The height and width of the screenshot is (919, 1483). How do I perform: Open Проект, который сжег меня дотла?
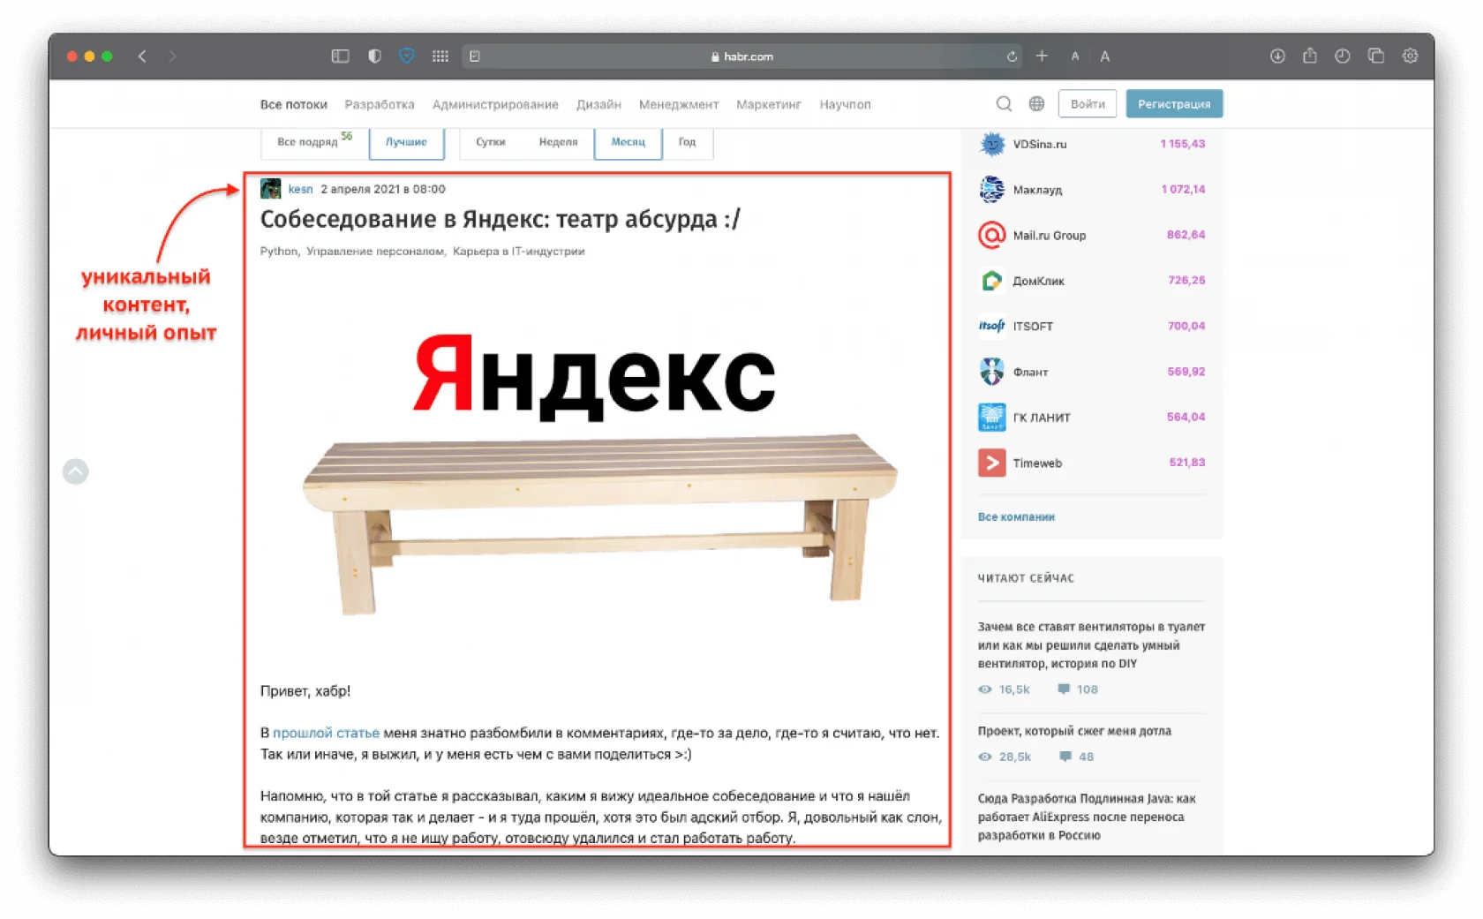[1074, 731]
